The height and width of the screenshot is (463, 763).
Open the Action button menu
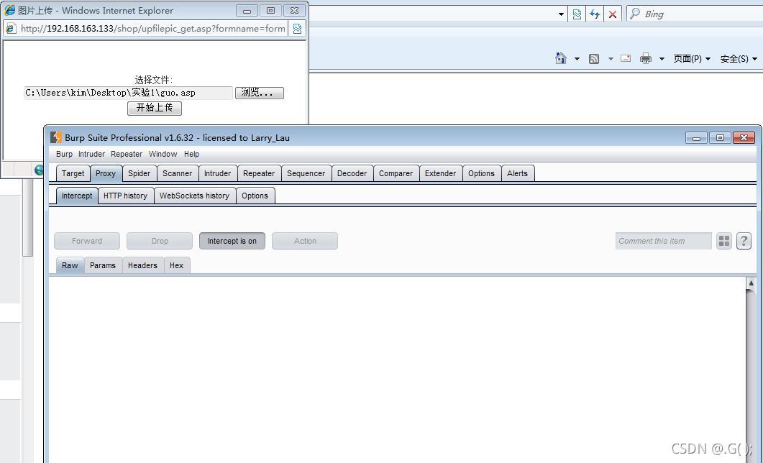(x=305, y=241)
